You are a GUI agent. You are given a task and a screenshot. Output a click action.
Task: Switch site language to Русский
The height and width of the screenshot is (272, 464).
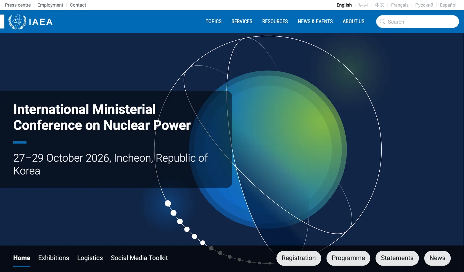tap(424, 5)
